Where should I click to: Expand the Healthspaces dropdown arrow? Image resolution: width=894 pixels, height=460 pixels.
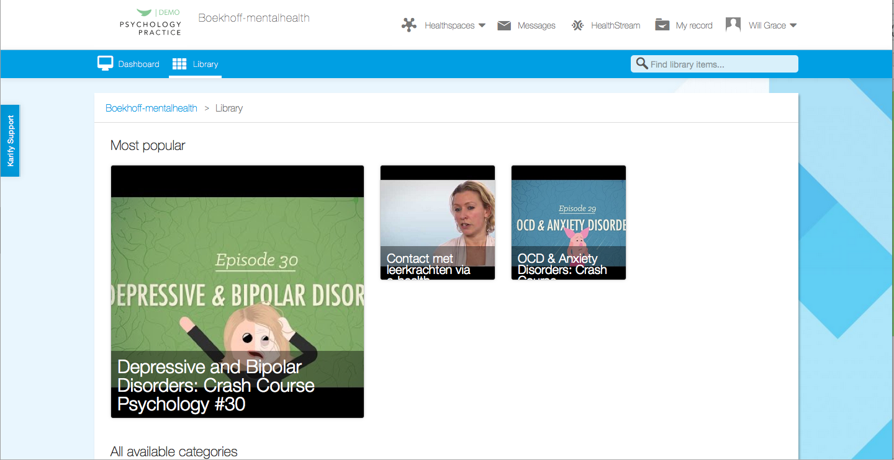[x=482, y=25]
